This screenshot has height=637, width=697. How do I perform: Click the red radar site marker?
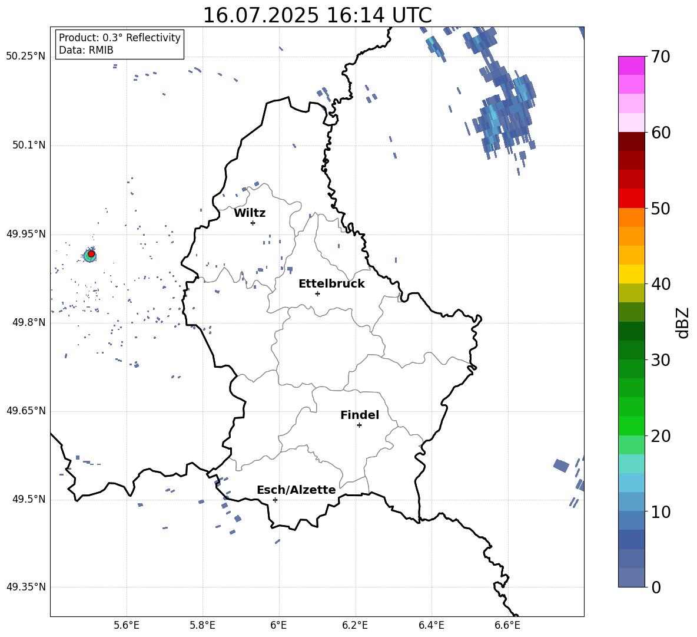(91, 254)
